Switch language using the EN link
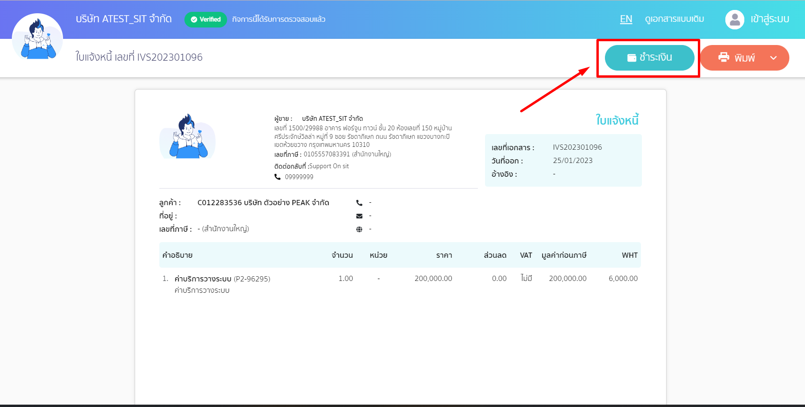Screen dimensions: 805x407 click(x=626, y=19)
